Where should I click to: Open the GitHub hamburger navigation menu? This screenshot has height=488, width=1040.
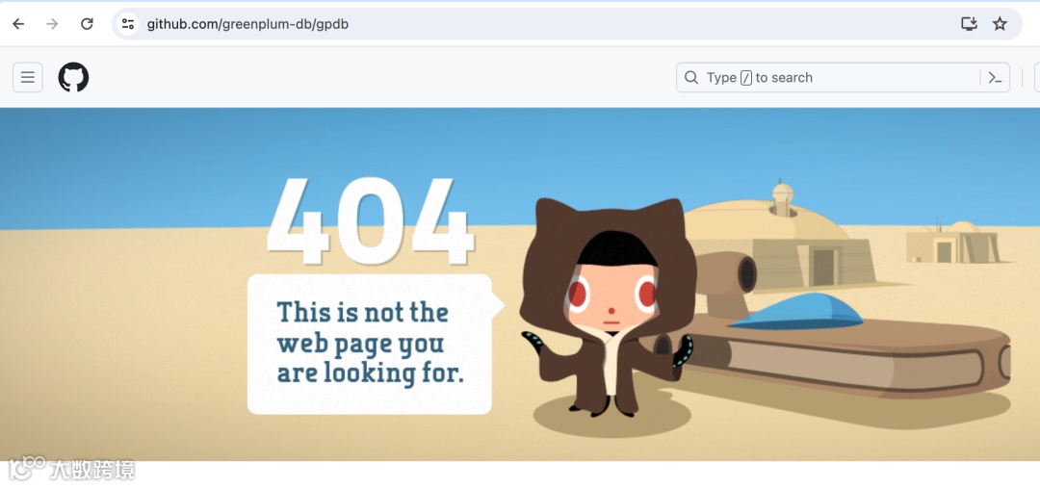click(x=28, y=78)
